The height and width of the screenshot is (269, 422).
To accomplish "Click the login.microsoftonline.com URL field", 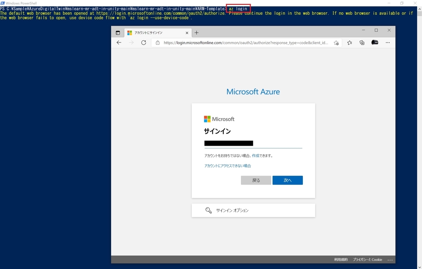I will tap(246, 42).
